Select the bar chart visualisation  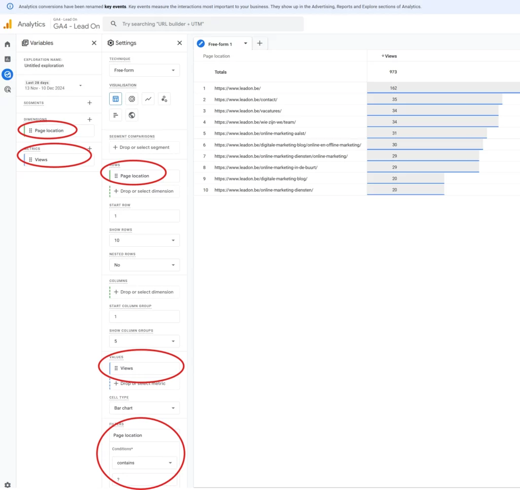(x=115, y=115)
